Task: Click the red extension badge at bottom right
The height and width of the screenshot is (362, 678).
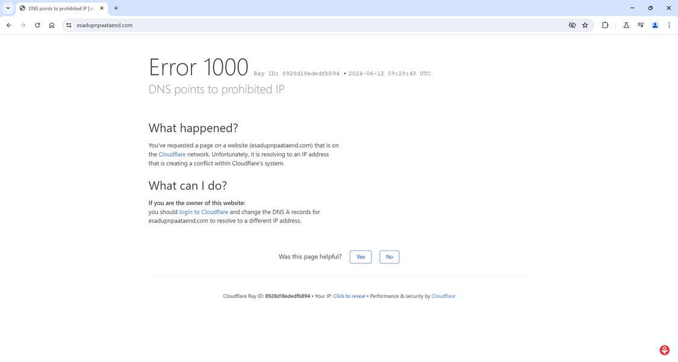Action: coord(665,350)
